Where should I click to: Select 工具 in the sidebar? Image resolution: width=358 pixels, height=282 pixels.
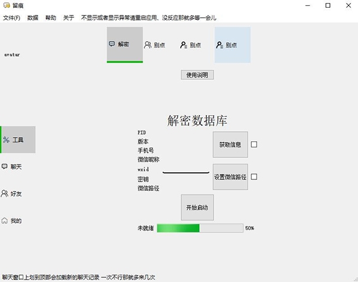[18, 140]
